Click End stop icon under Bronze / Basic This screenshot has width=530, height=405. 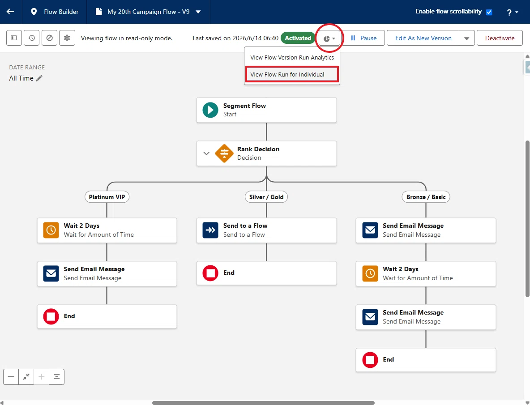tap(370, 360)
